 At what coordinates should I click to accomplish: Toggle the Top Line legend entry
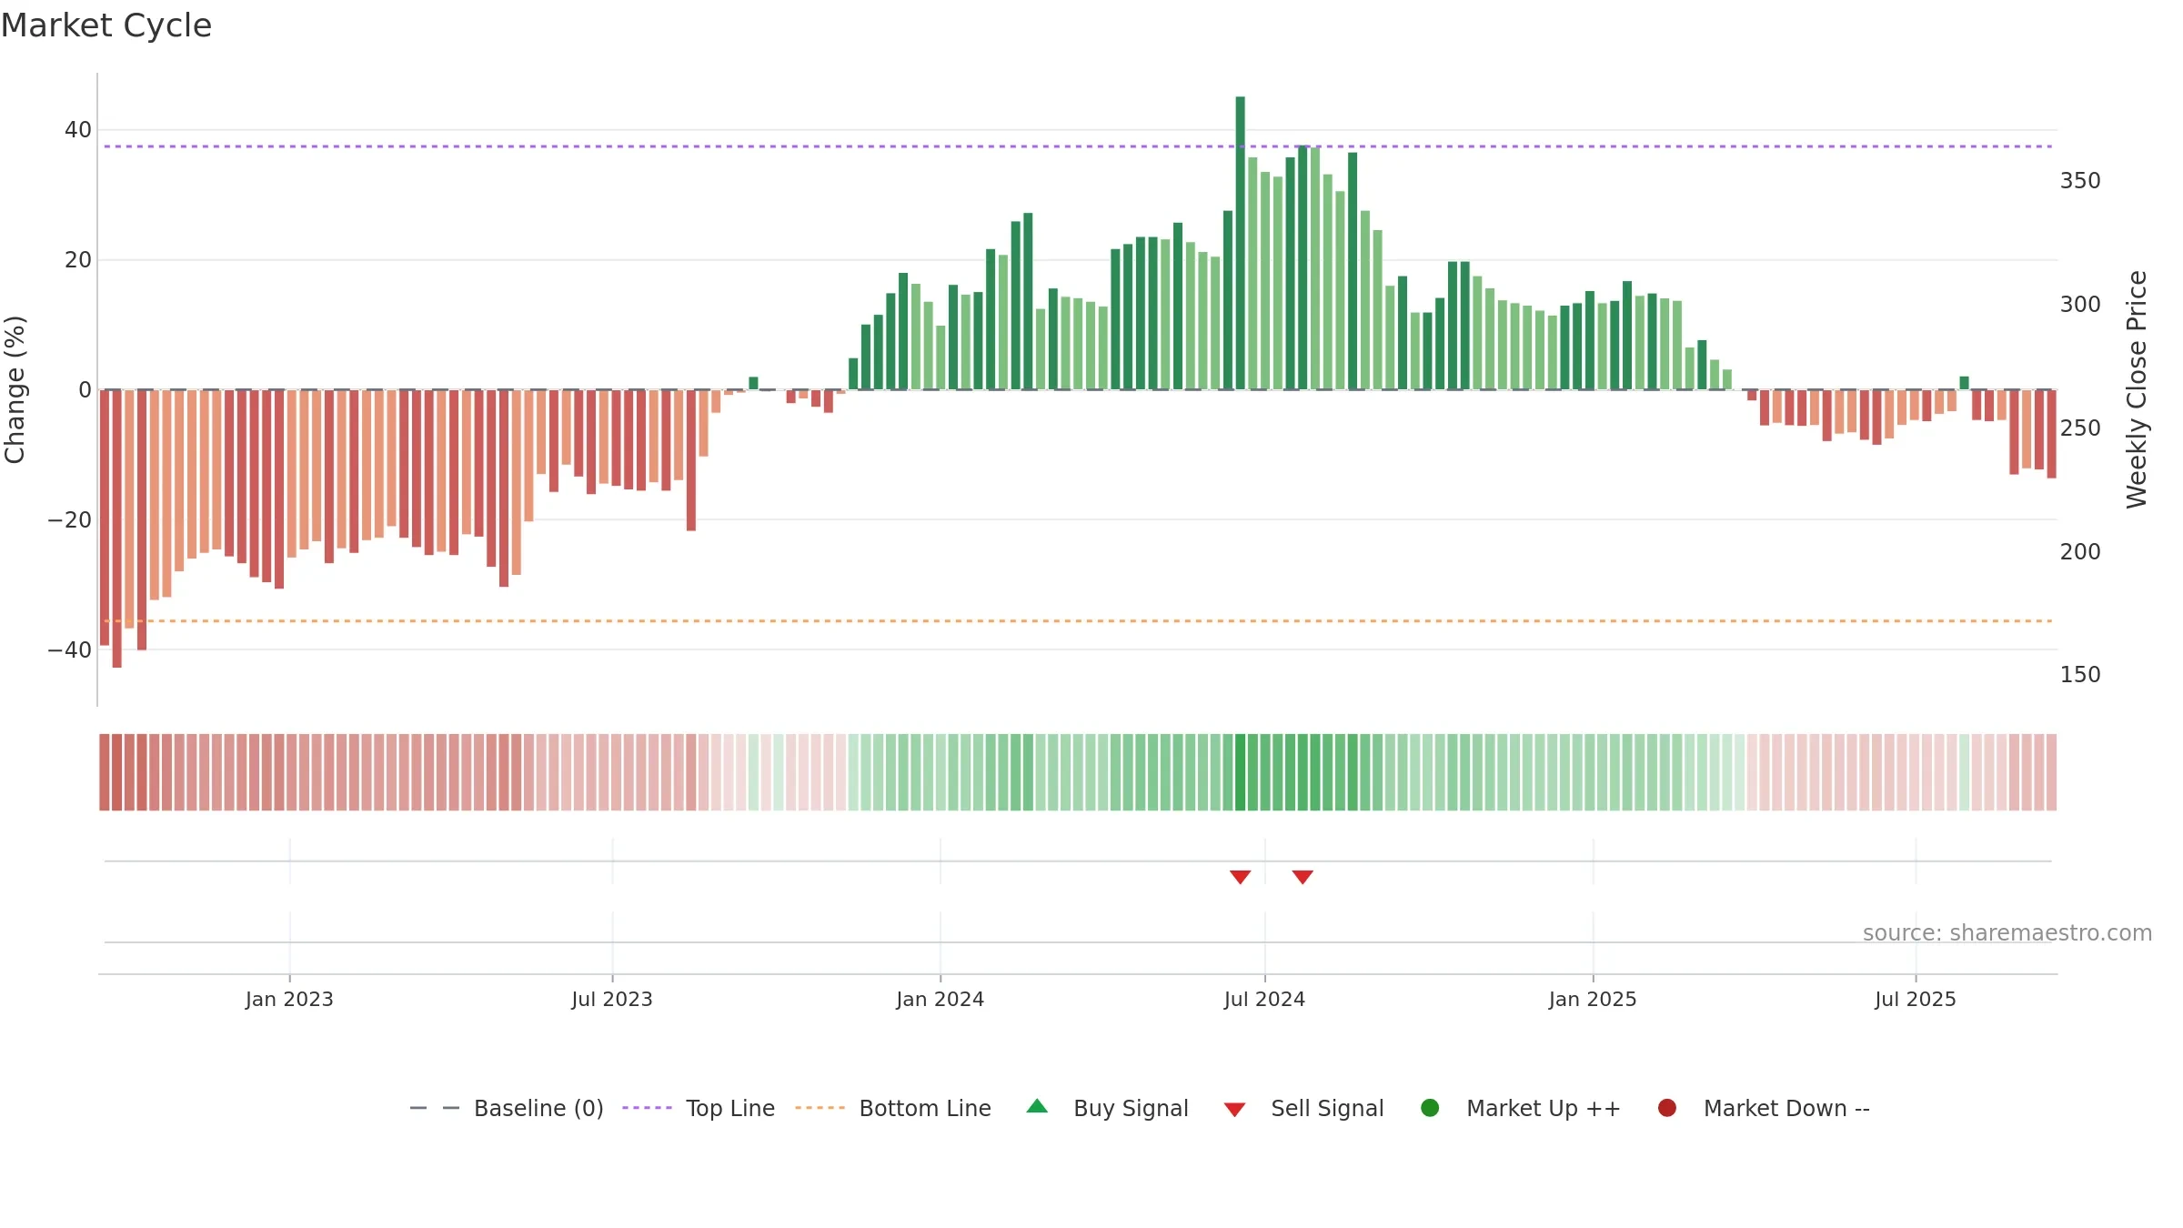[699, 1108]
